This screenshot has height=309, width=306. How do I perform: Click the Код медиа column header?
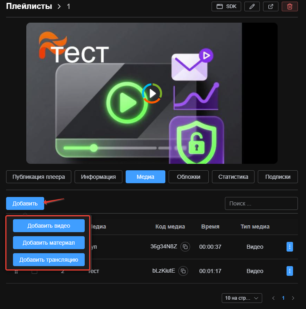pyautogui.click(x=170, y=226)
